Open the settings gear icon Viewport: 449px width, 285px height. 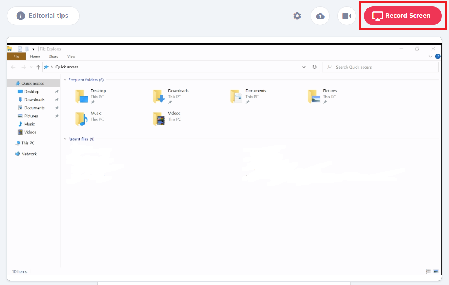point(297,16)
